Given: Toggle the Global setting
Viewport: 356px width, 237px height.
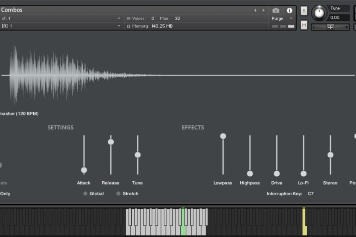Looking at the screenshot, I should 86,194.
